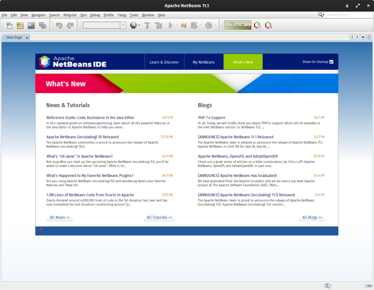
Task: Open the File menu
Action: click(x=4, y=15)
